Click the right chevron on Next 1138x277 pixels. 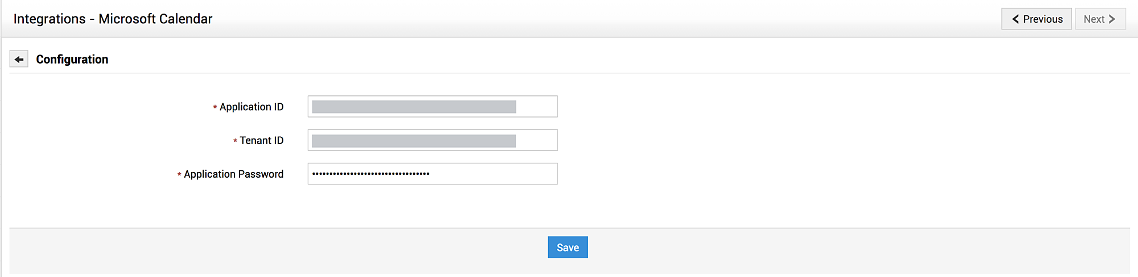click(1112, 19)
